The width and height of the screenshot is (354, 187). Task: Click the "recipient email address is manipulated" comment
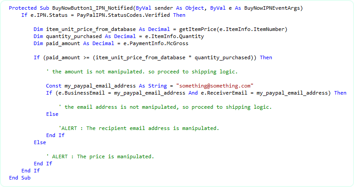pyautogui.click(x=139, y=128)
